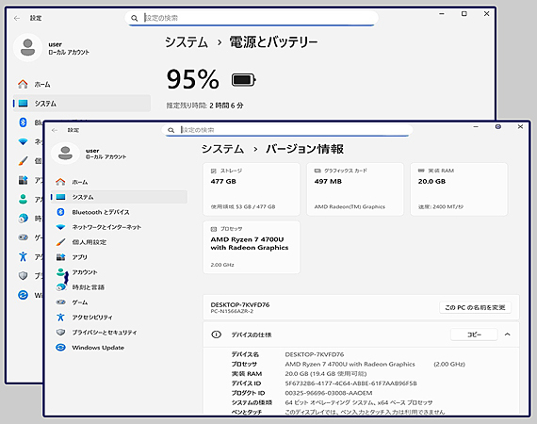Click the battery icon next to 95%
Viewport: 537px width, 424px height.
243,80
